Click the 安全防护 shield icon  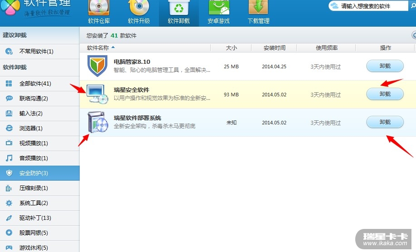[x=9, y=173]
